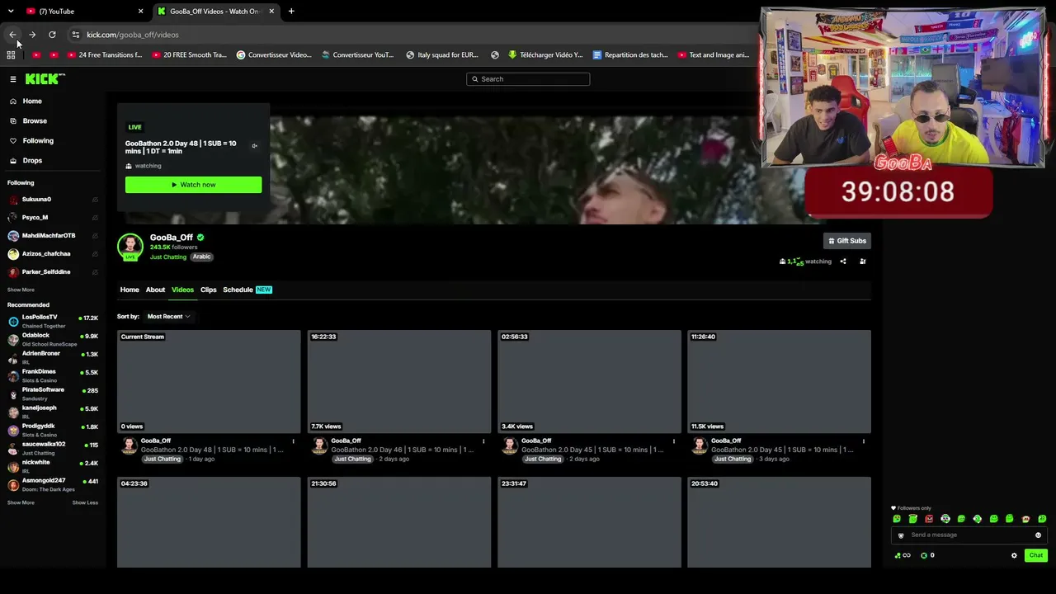Collapse Recommended list with Show Less

85,502
